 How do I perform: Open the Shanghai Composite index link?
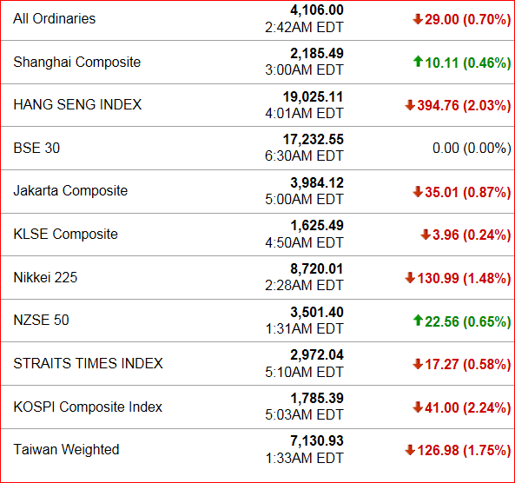point(76,62)
